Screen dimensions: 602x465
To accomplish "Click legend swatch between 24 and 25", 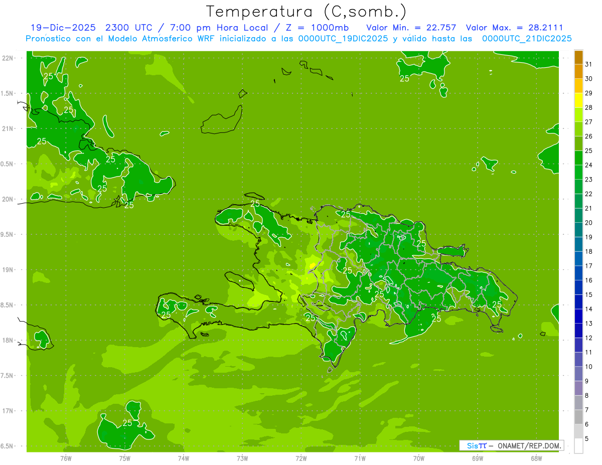I will 578,158.
